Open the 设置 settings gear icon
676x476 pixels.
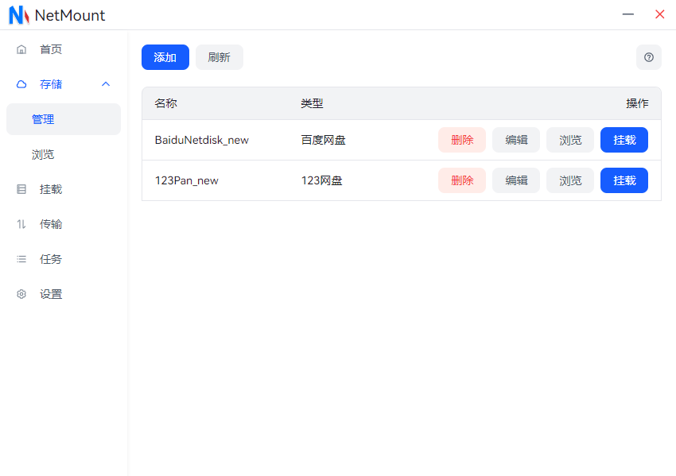coord(21,293)
